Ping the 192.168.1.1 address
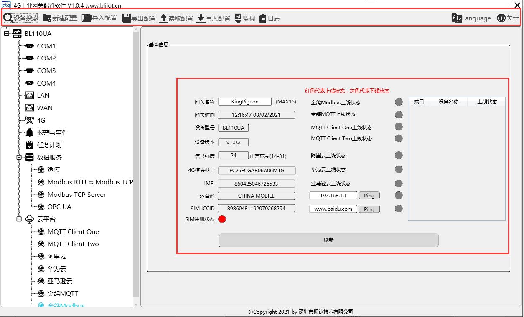The width and height of the screenshot is (524, 317). point(369,196)
